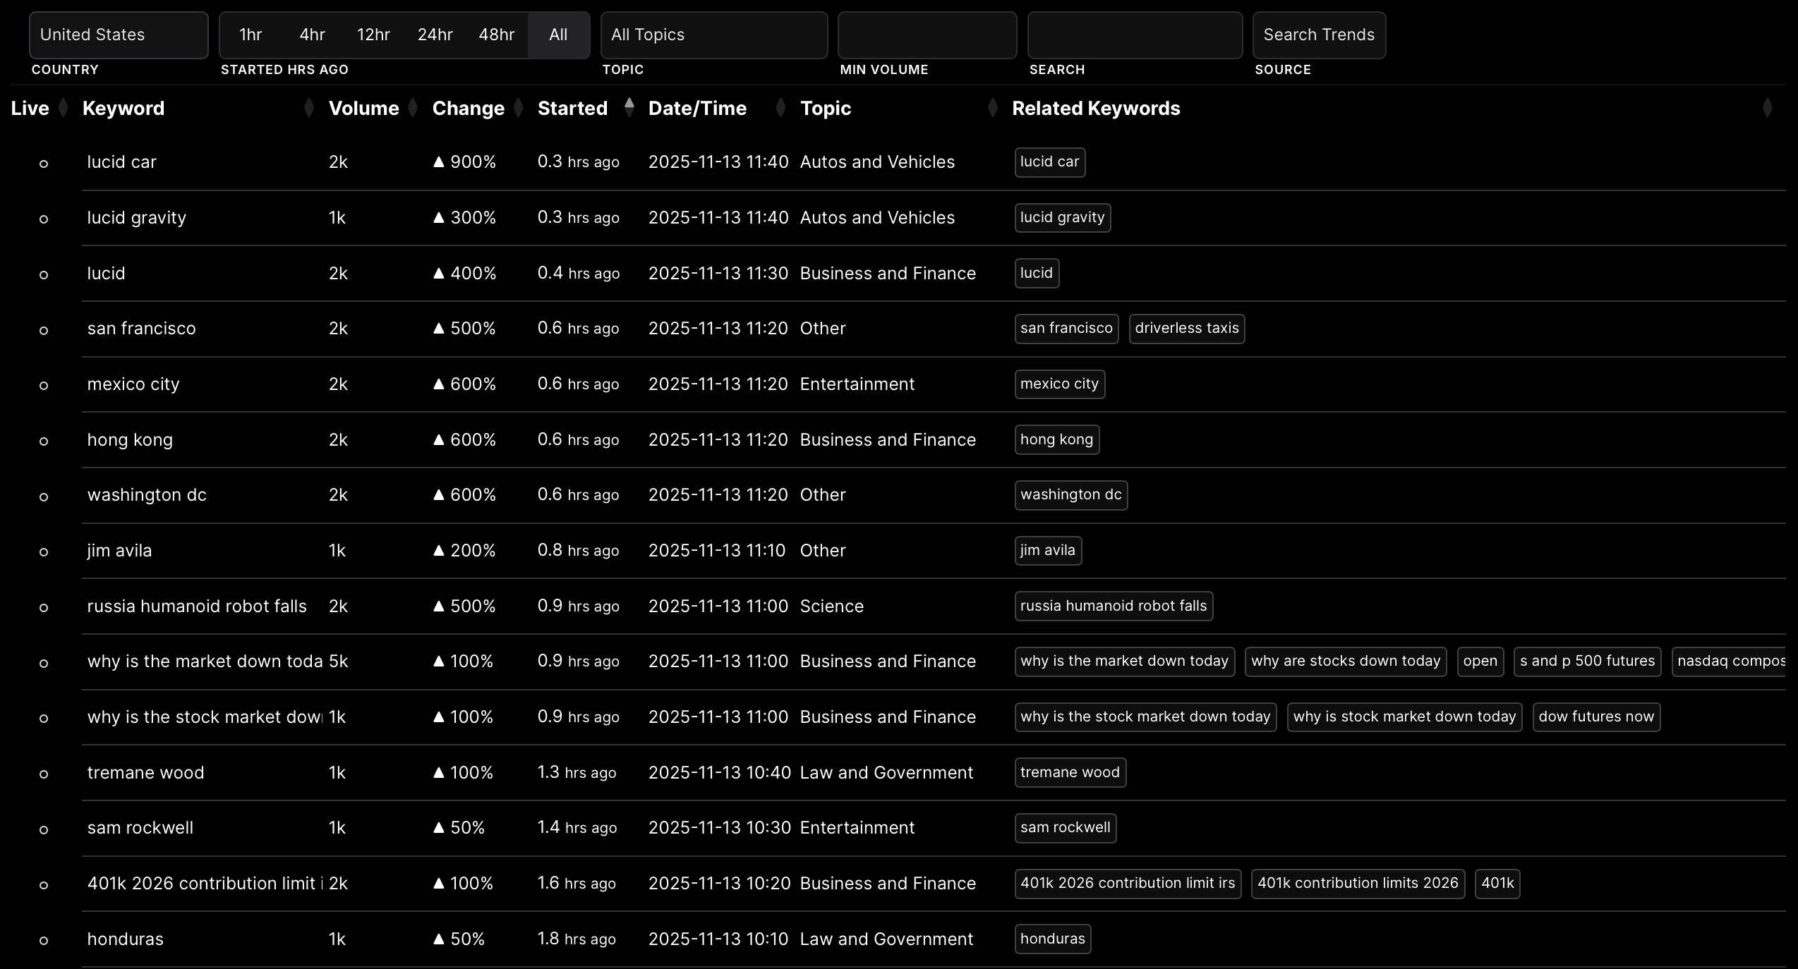
Task: Open the United States country dropdown
Action: [x=118, y=35]
